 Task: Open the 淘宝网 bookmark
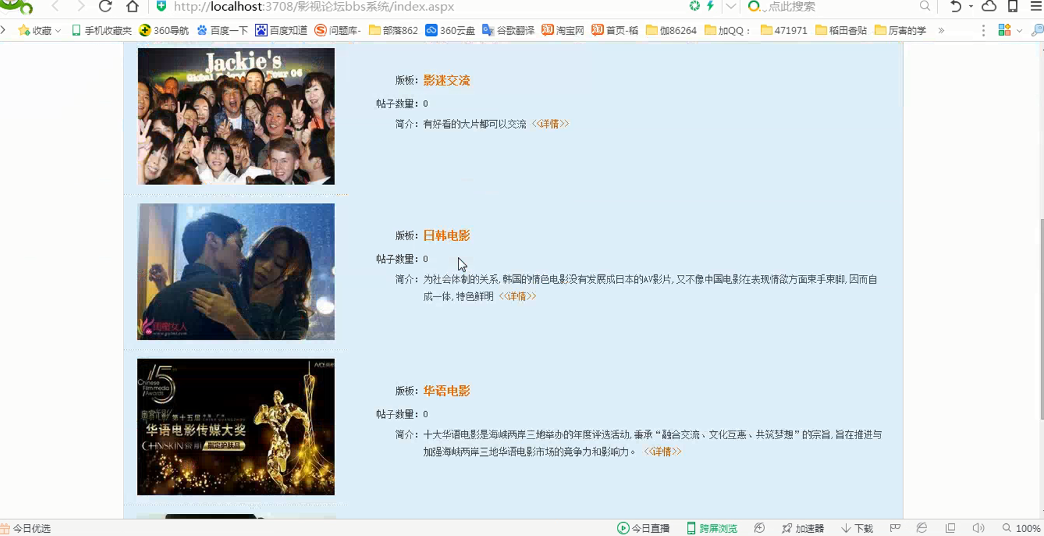pos(563,30)
